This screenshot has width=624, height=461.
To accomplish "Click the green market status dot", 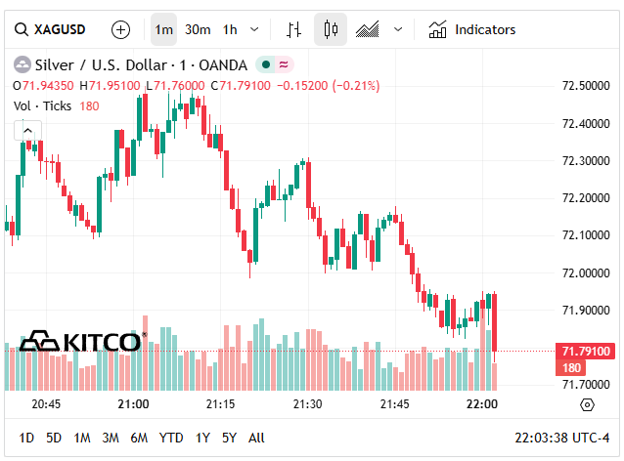I will click(x=265, y=65).
